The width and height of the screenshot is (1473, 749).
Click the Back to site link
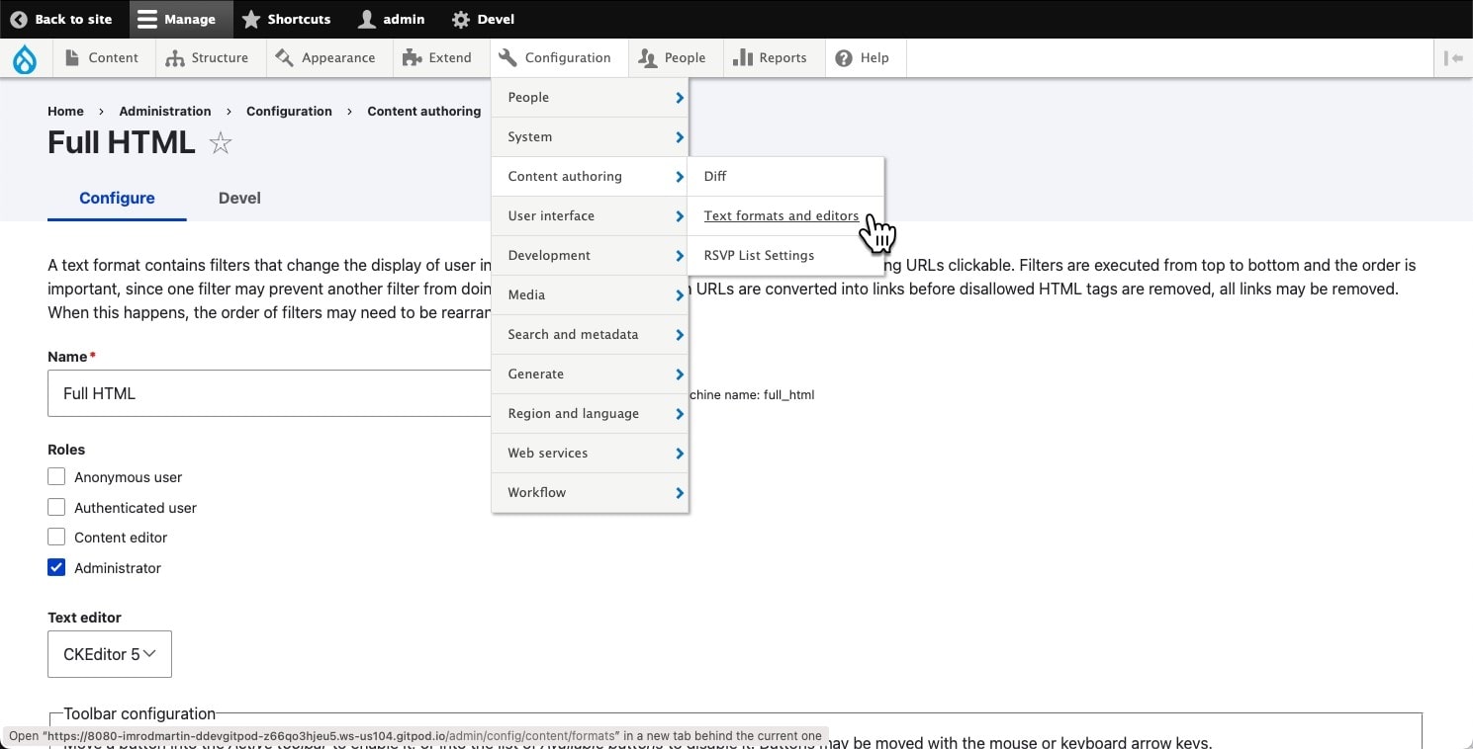pos(61,19)
